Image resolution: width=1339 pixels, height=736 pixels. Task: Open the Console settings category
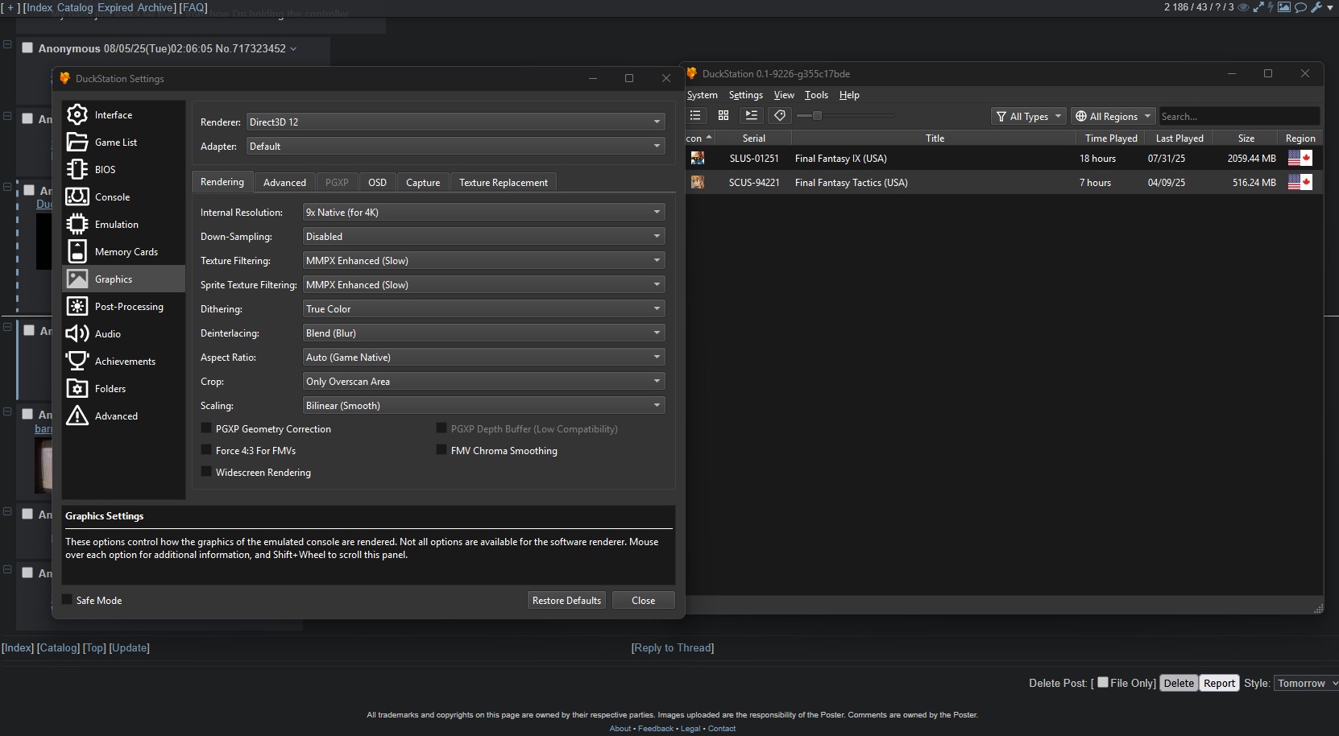(123, 197)
